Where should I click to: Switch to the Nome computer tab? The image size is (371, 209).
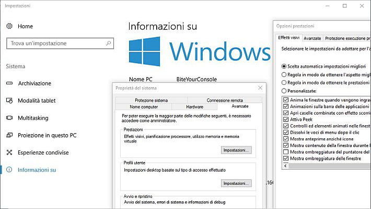pyautogui.click(x=144, y=107)
